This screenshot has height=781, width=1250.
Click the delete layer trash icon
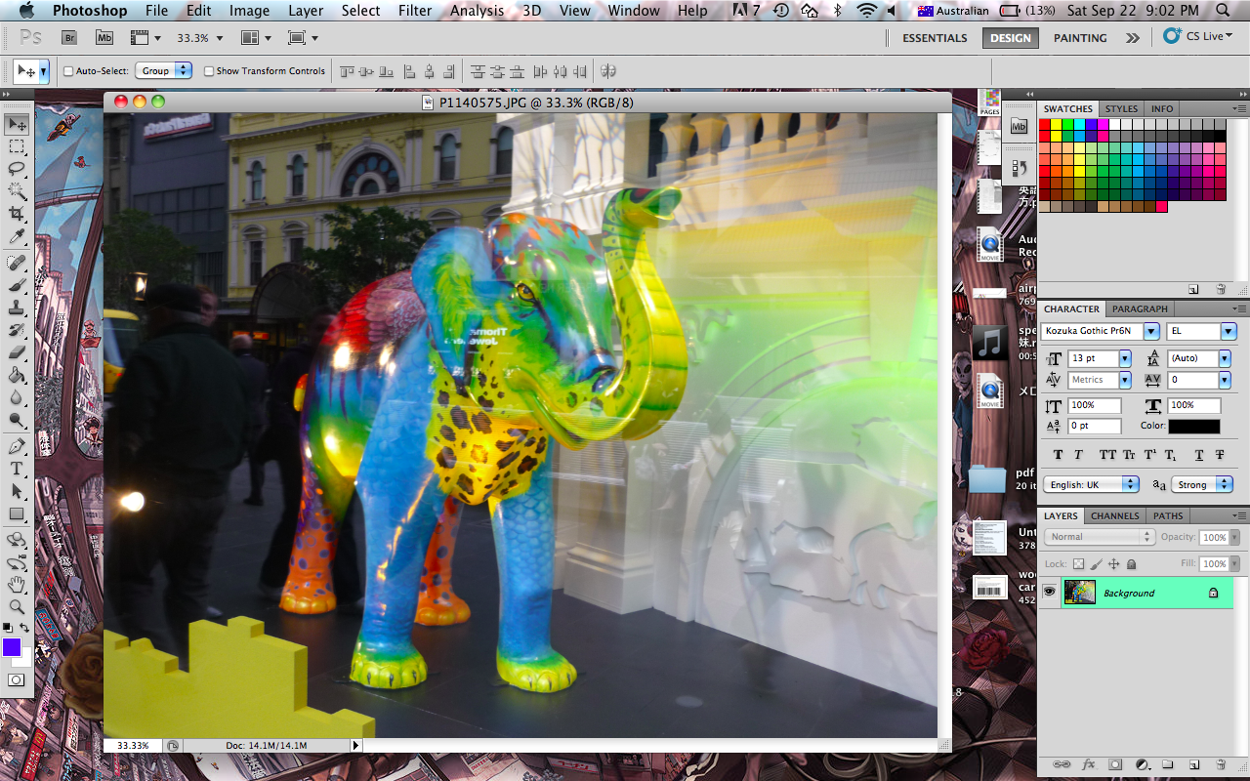pos(1221,764)
